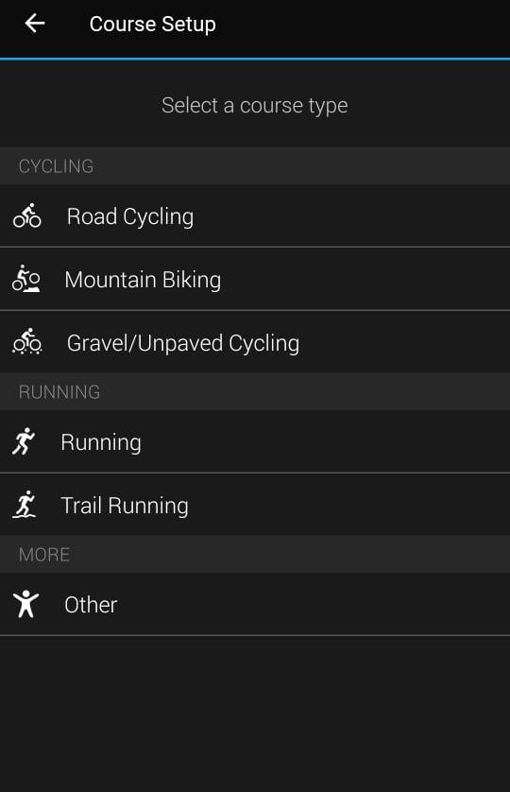Open the Other course type

[255, 604]
